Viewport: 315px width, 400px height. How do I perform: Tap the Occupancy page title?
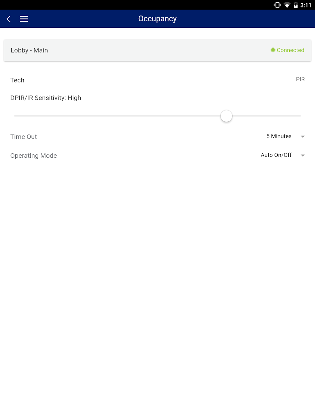point(157,19)
